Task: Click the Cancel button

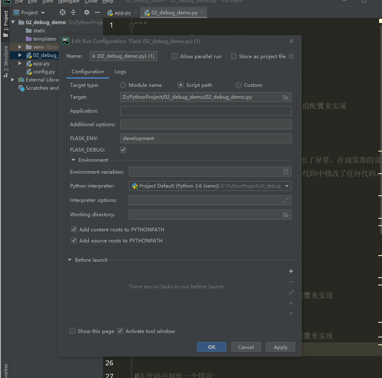Action: click(x=246, y=347)
